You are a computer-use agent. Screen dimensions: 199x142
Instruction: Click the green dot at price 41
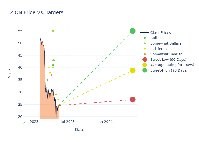point(53,65)
